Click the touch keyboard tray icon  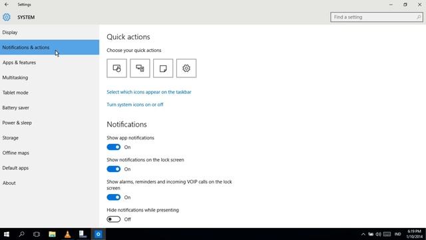[387, 234]
